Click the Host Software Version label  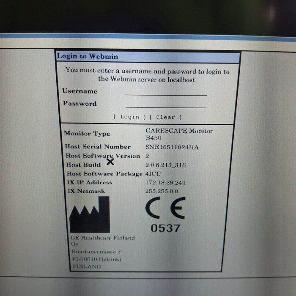click(x=102, y=156)
